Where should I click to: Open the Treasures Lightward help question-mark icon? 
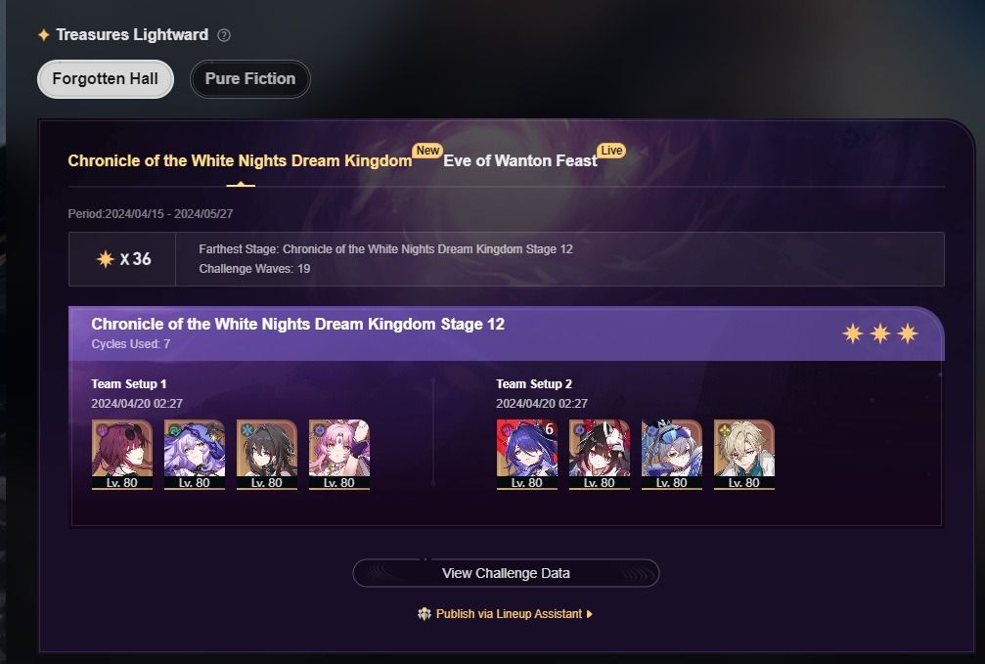pos(224,35)
